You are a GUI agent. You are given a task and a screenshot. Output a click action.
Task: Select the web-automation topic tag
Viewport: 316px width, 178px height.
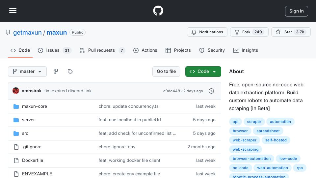click(273, 168)
